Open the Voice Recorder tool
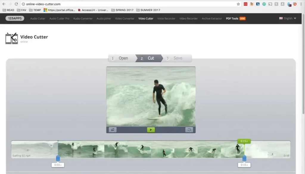 [166, 18]
